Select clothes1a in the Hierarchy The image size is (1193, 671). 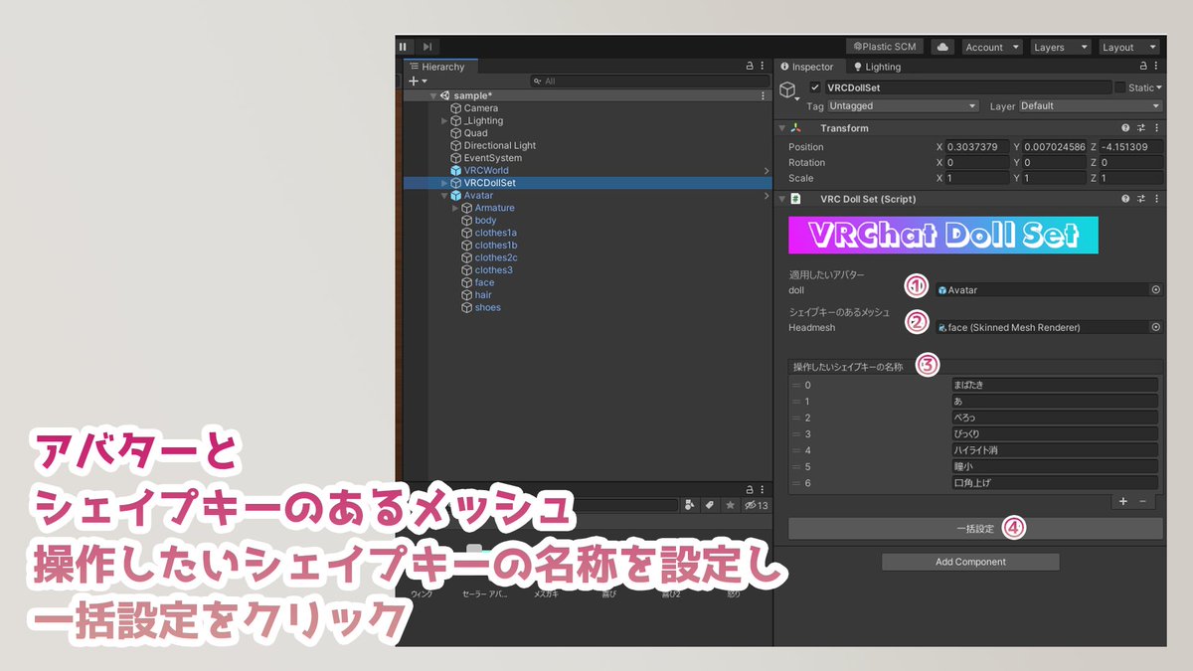click(x=496, y=233)
